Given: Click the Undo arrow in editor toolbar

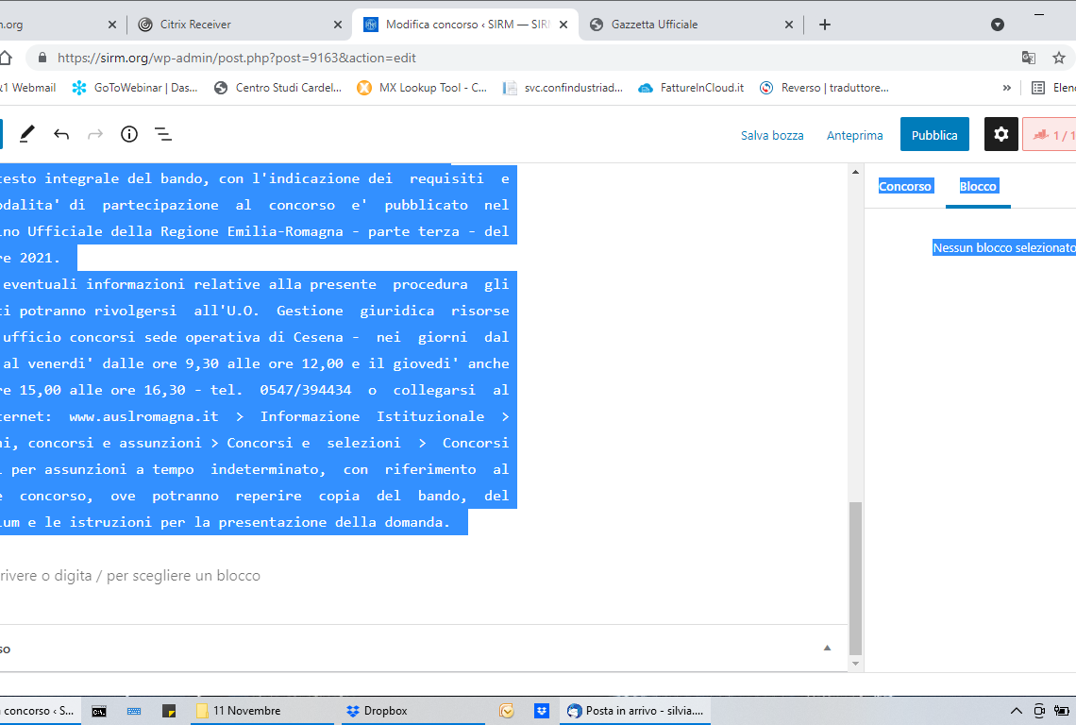Looking at the screenshot, I should pyautogui.click(x=61, y=134).
